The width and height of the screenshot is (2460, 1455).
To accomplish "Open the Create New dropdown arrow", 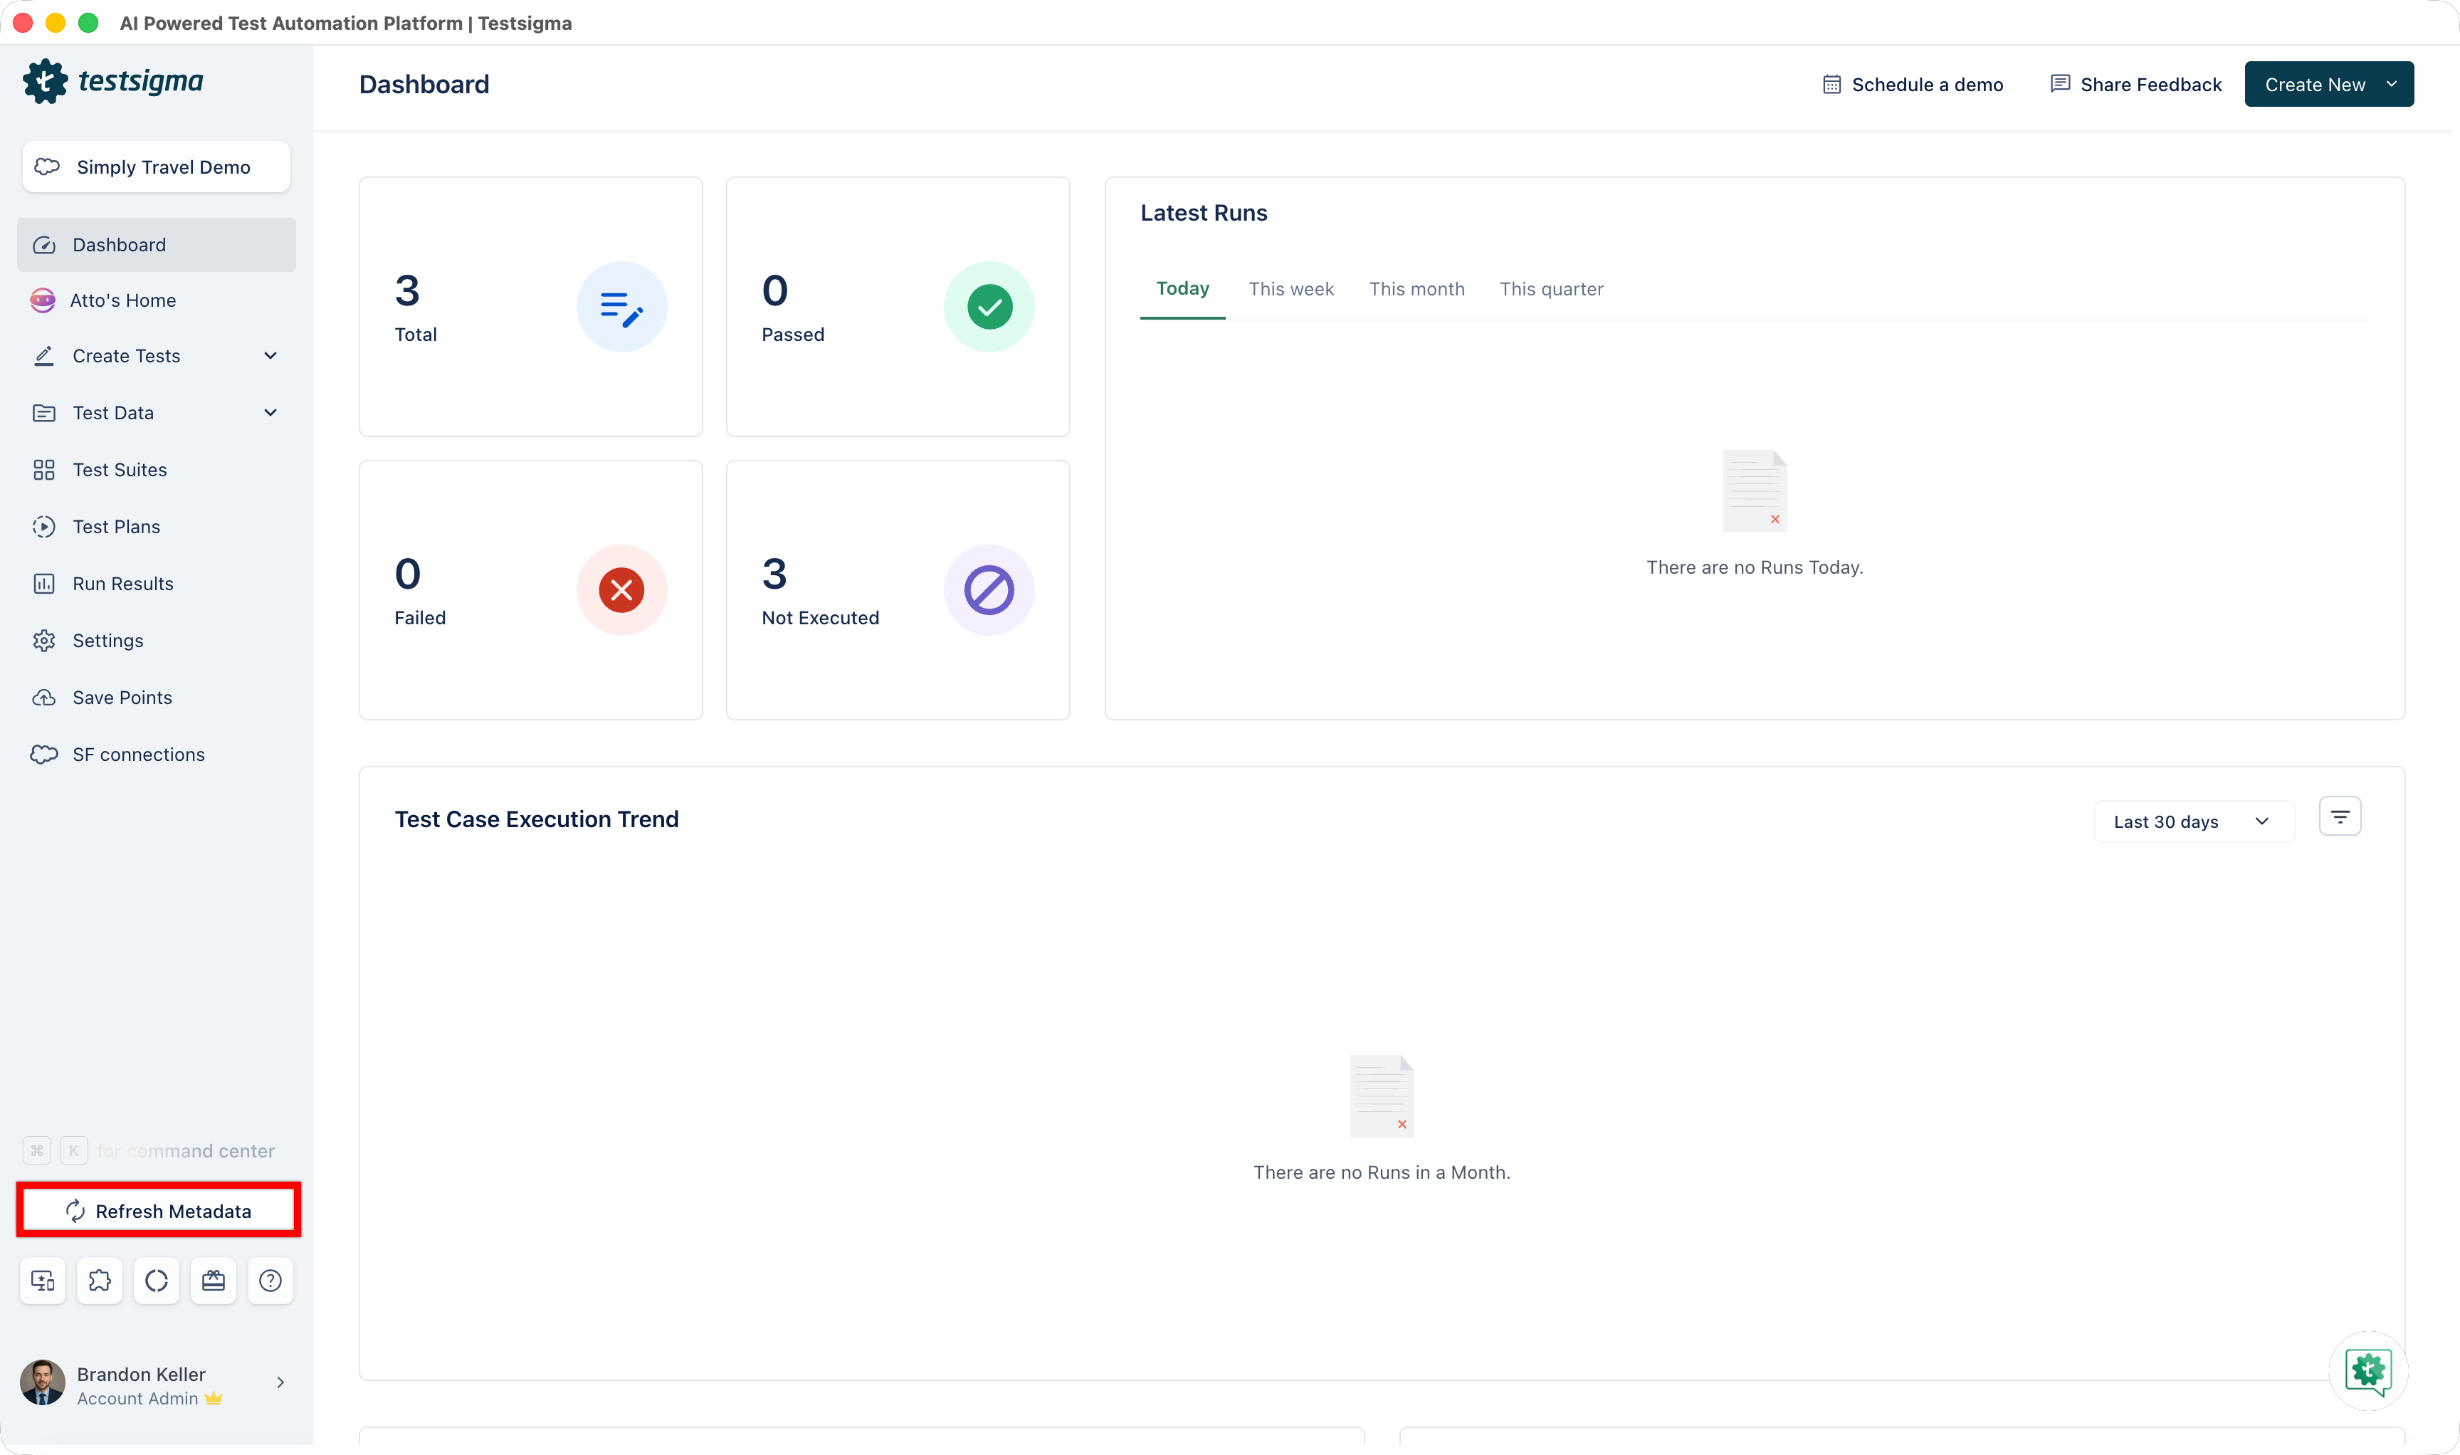I will (x=2392, y=84).
